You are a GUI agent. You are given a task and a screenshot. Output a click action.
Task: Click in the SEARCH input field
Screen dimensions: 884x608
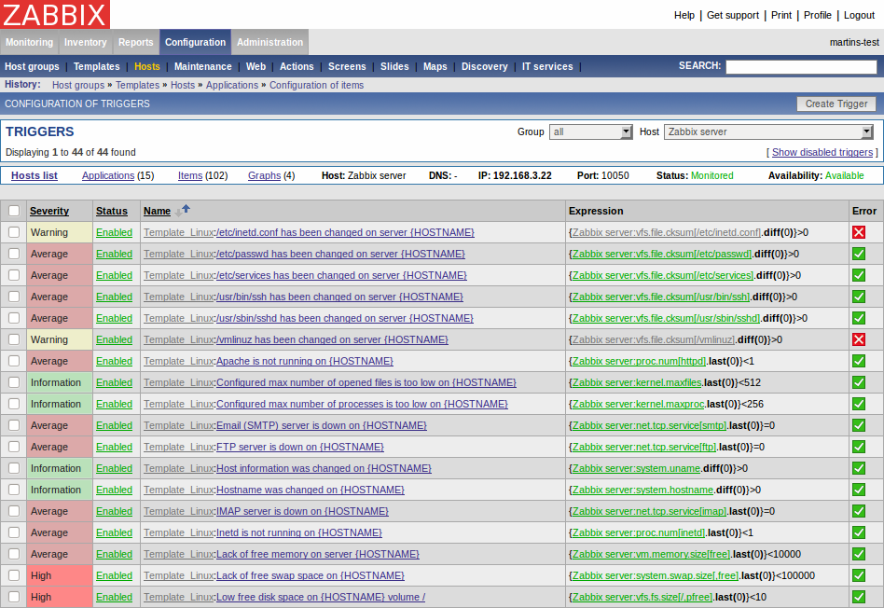click(801, 66)
